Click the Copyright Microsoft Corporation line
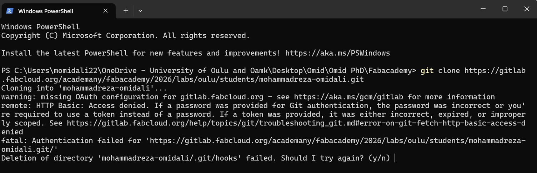This screenshot has width=537, height=173. click(x=125, y=36)
